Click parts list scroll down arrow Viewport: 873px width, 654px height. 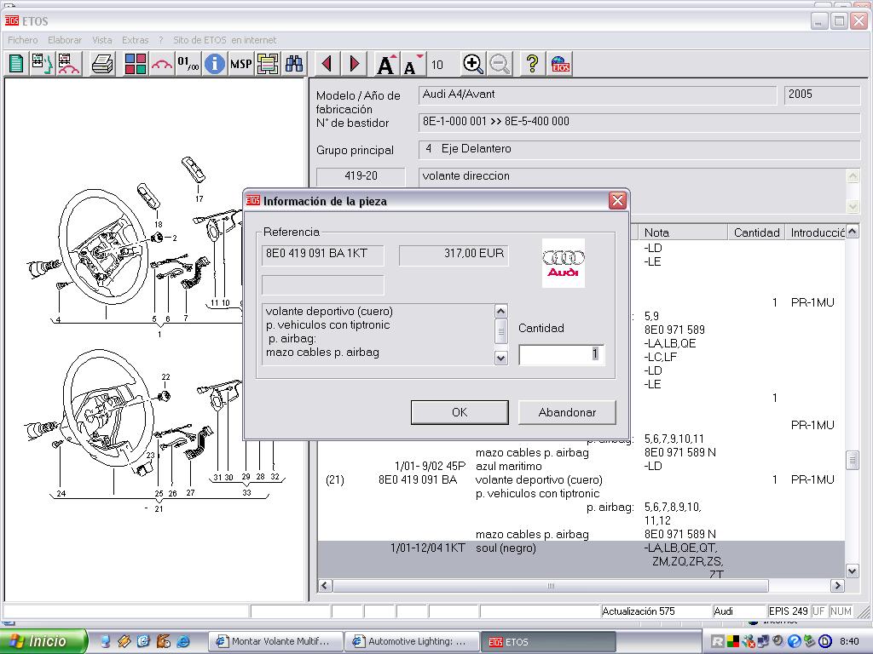pyautogui.click(x=852, y=571)
